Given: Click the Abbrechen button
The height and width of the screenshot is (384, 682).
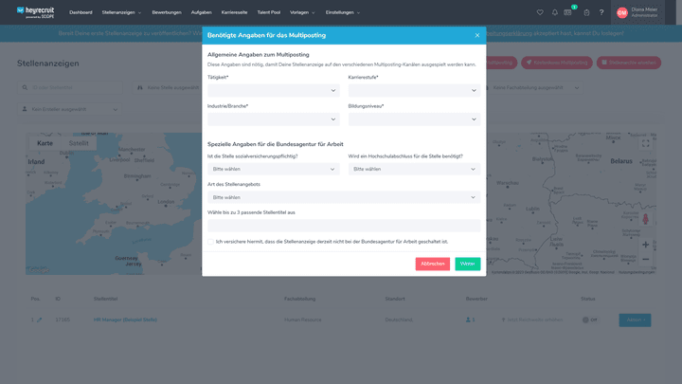Looking at the screenshot, I should 432,264.
